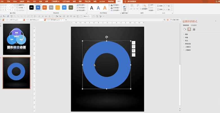
Task: Expand the 3-D Format section
Action: 187,47
